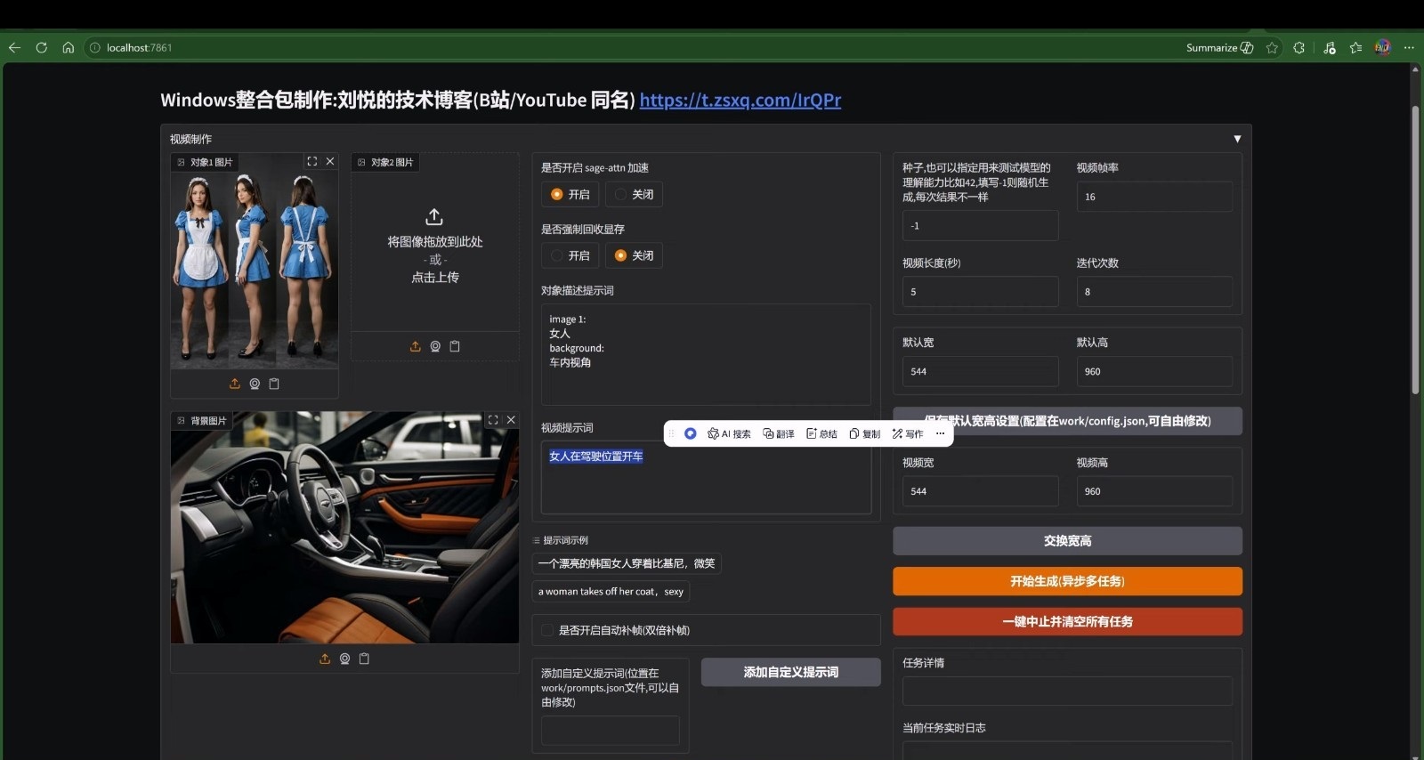Click AI 搜索 in floating toolbar
The image size is (1424, 760).
tap(729, 433)
